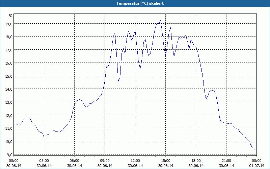Click the 16,0 y-axis value
Viewport: 270px width, 169px height.
pos(9,63)
